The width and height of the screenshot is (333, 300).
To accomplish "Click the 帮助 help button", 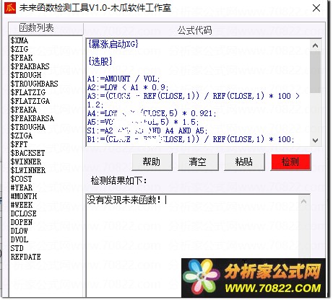I will 152,162.
